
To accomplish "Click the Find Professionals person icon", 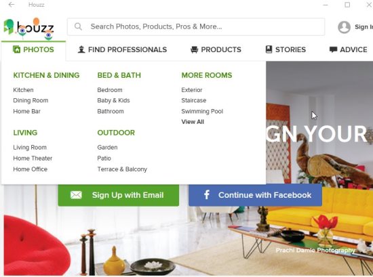I will [81, 49].
